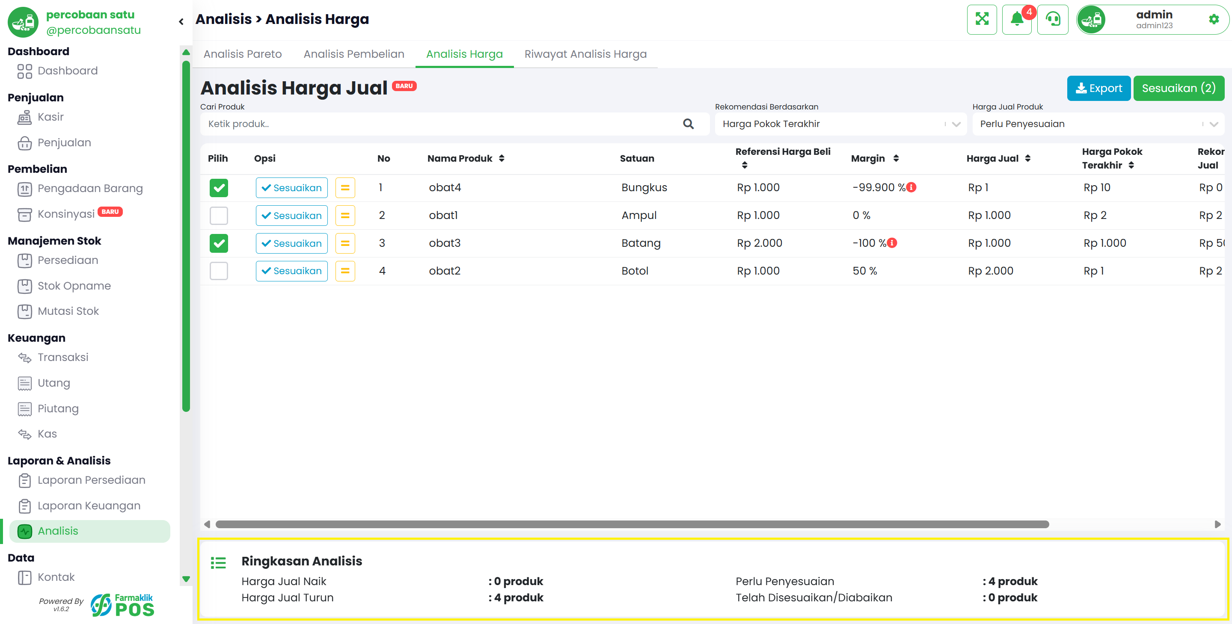Screen dimensions: 1232x624
Task: Click Sesuaikan button for obat1
Action: coord(292,216)
